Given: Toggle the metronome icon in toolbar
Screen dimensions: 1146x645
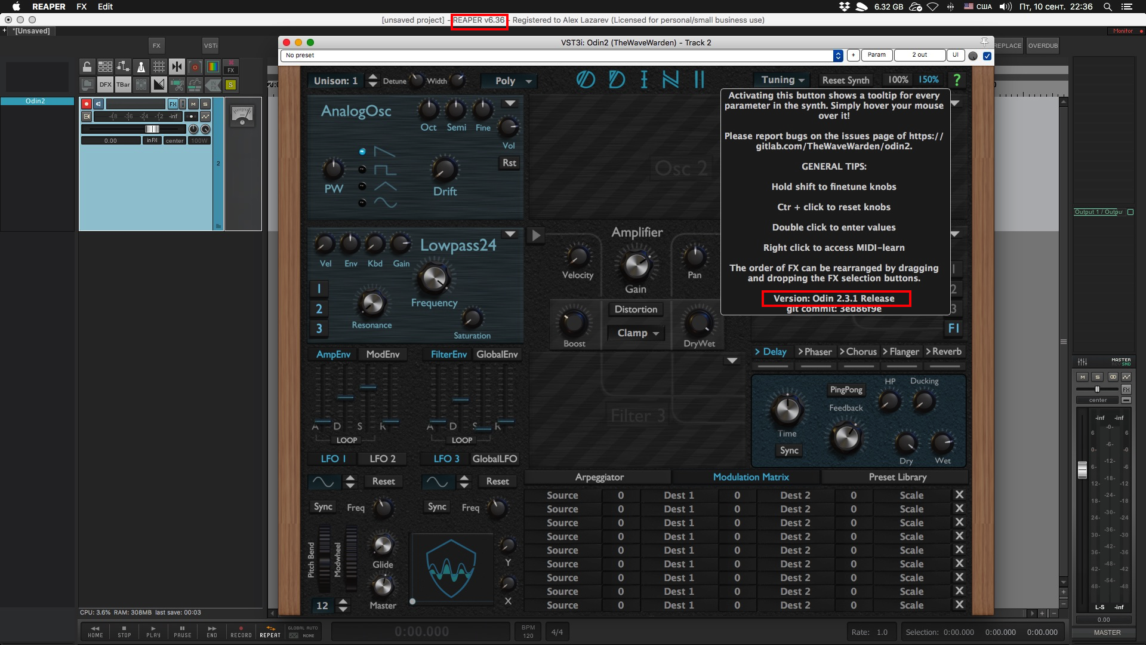Looking at the screenshot, I should (141, 67).
